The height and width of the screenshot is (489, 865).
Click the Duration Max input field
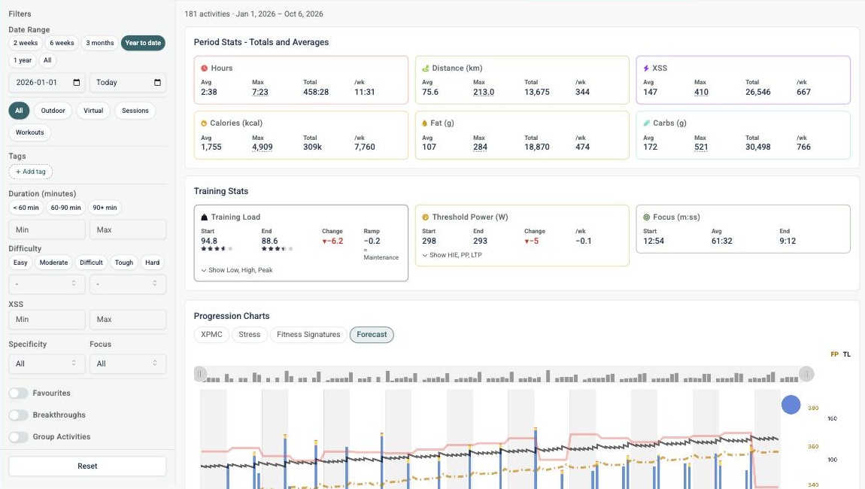(x=127, y=229)
